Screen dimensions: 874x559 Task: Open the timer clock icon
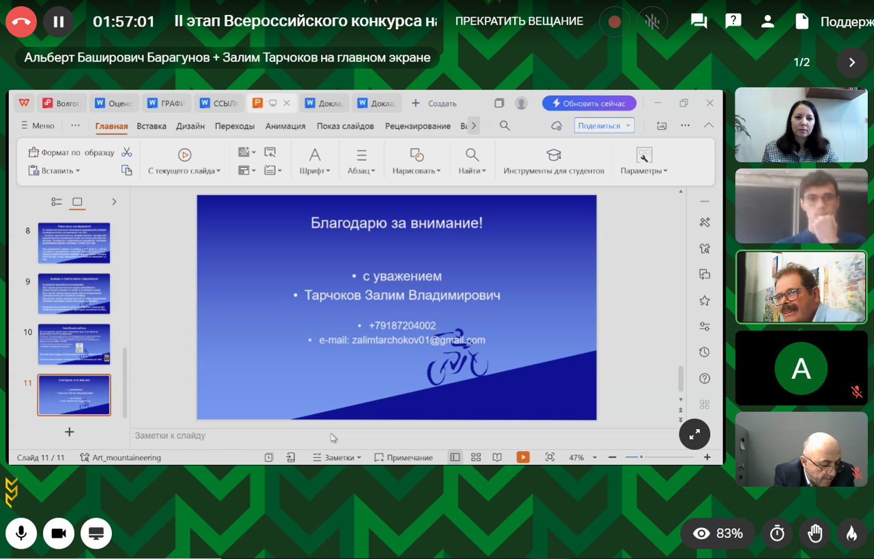[x=777, y=534]
